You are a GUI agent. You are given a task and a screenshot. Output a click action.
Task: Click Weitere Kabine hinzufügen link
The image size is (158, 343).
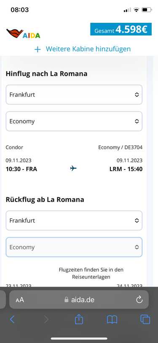click(88, 49)
